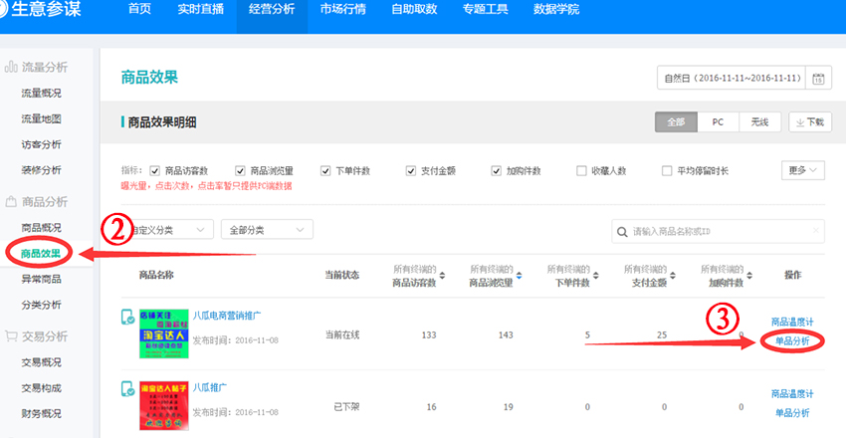Select 经营分析 in top navigation
This screenshot has width=846, height=438.
[x=272, y=10]
